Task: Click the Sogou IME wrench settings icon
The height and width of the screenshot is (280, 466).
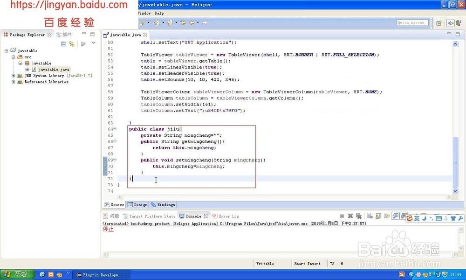Action: click(x=460, y=218)
